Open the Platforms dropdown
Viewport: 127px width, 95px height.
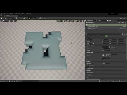coord(43,18)
